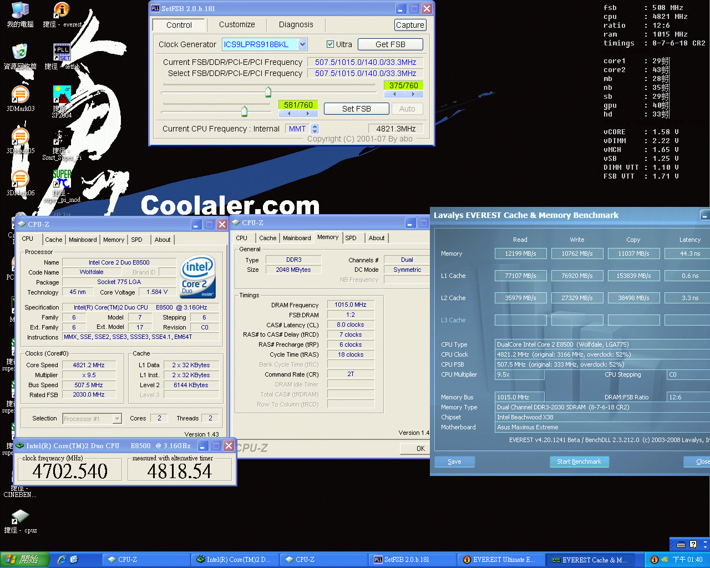Screen dimensions: 710x568
Task: Click the title bar icon of left CPU-Z window
Action: pyautogui.click(x=22, y=224)
